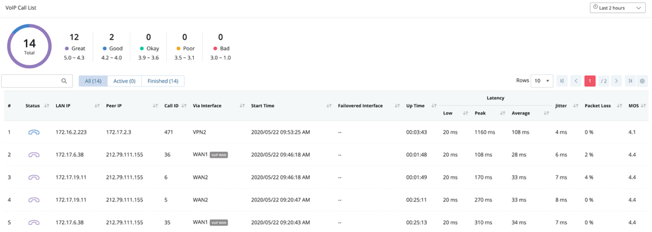Click phone status icon for call ID 35
The height and width of the screenshot is (232, 652).
(33, 222)
